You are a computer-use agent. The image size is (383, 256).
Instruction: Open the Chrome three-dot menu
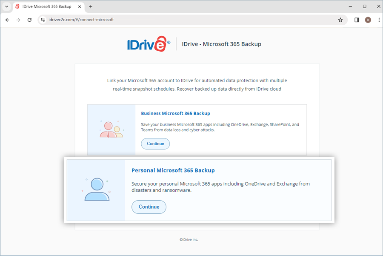pos(379,20)
